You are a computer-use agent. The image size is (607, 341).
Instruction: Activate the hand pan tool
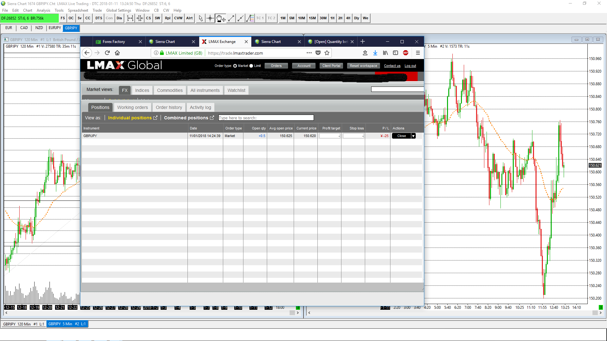click(x=220, y=18)
